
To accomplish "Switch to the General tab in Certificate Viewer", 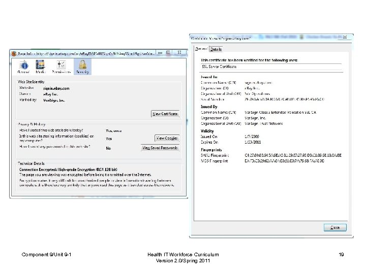I will coord(201,49).
